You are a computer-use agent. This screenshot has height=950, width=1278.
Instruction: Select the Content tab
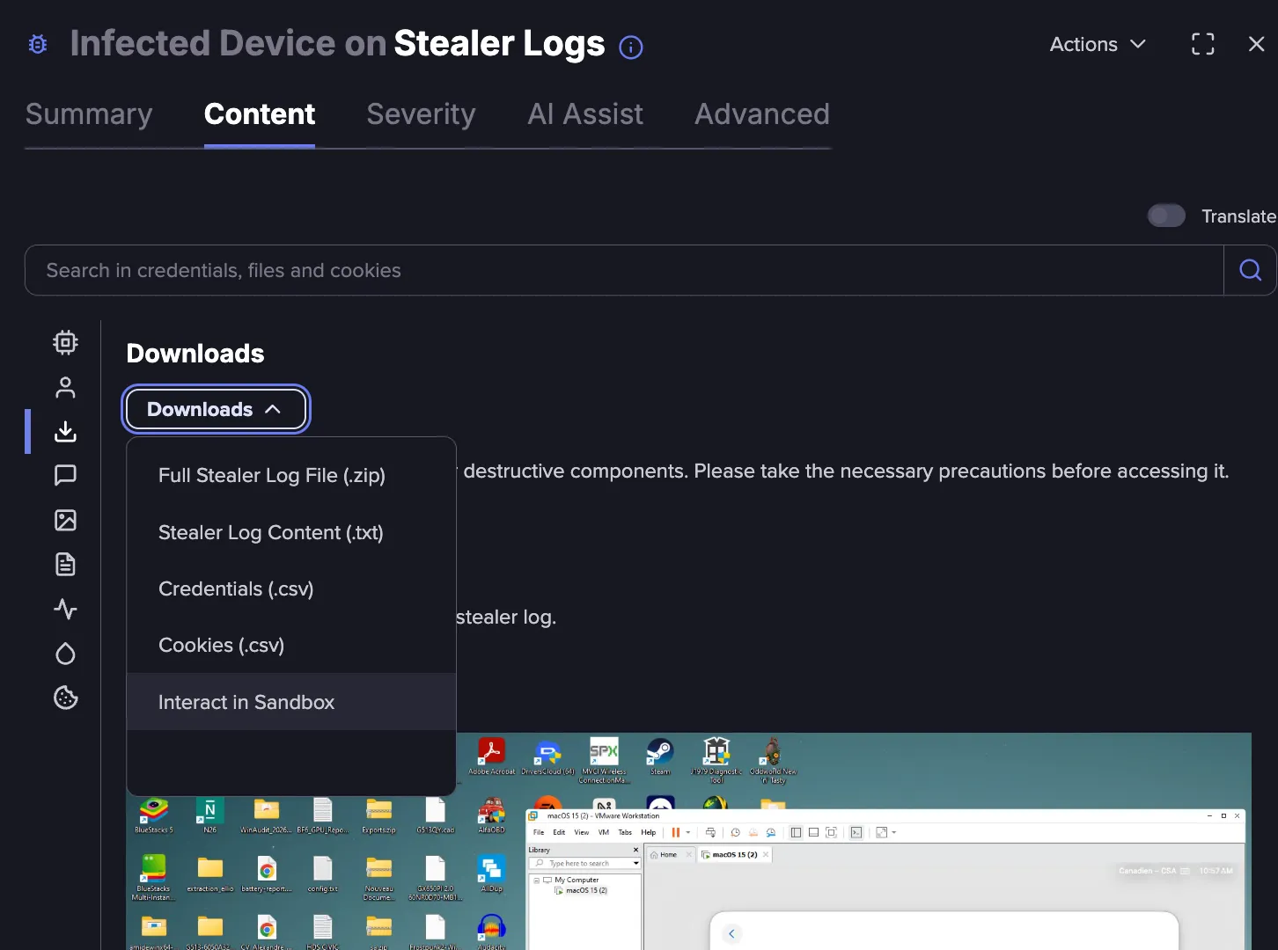point(260,114)
